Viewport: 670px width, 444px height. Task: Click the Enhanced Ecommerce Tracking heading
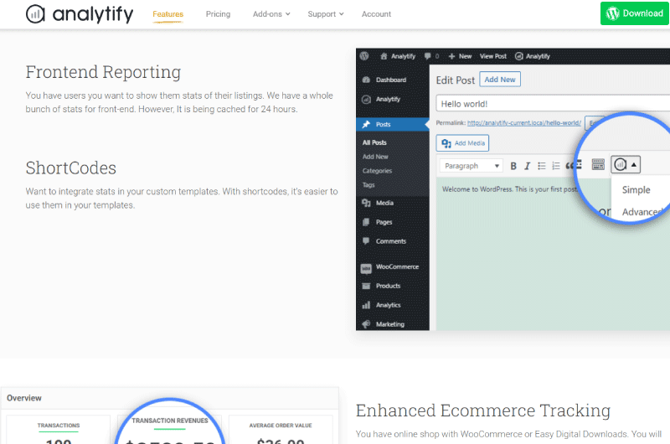483,410
